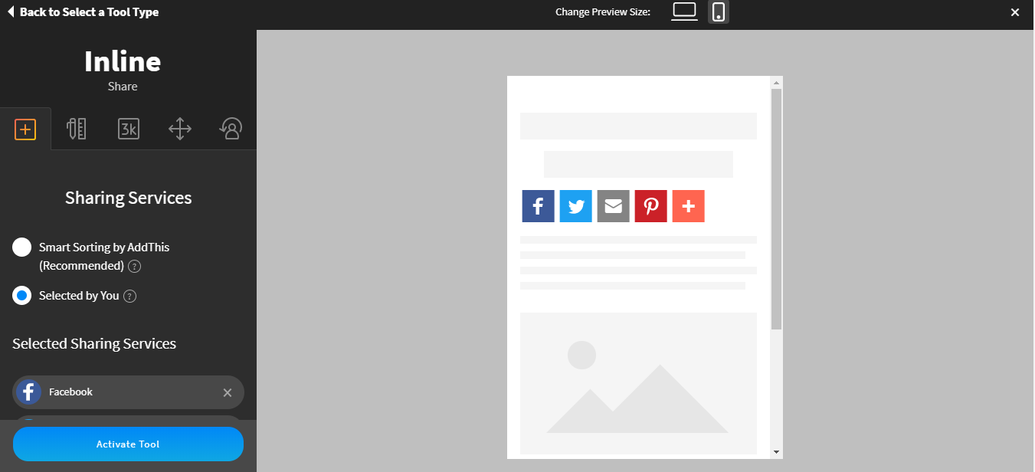Remove Facebook from selected services
This screenshot has width=1035, height=472.
click(228, 392)
